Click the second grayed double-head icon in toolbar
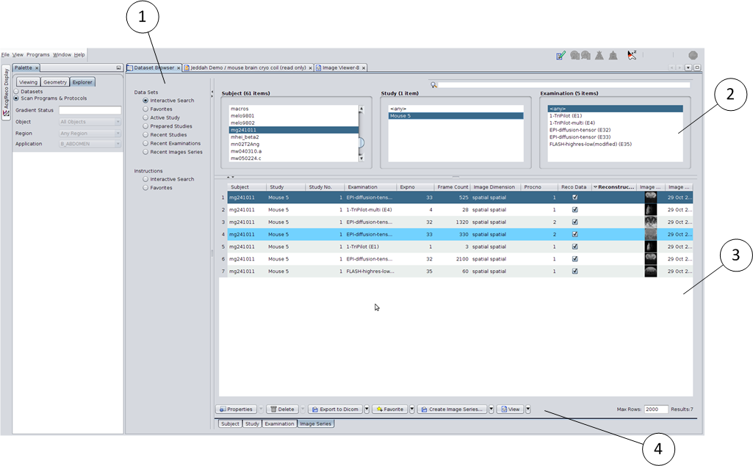This screenshot has width=753, height=466. tap(586, 56)
